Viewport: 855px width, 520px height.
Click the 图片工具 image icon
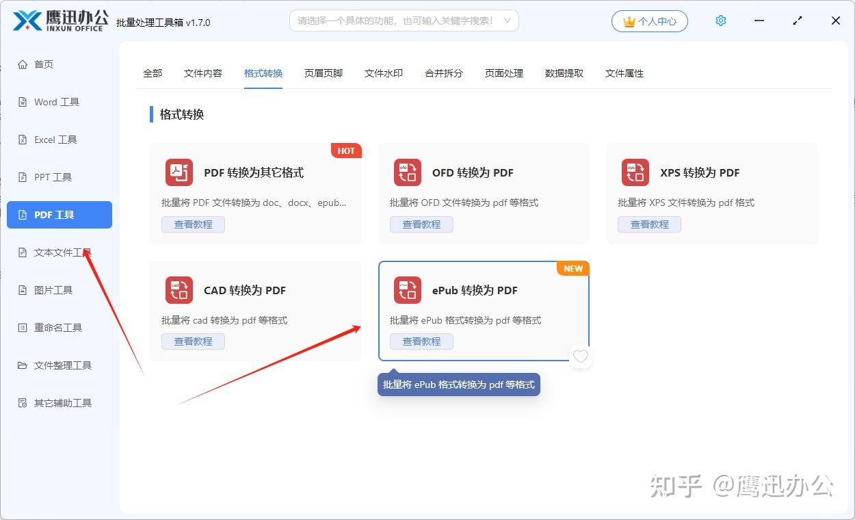tap(23, 290)
